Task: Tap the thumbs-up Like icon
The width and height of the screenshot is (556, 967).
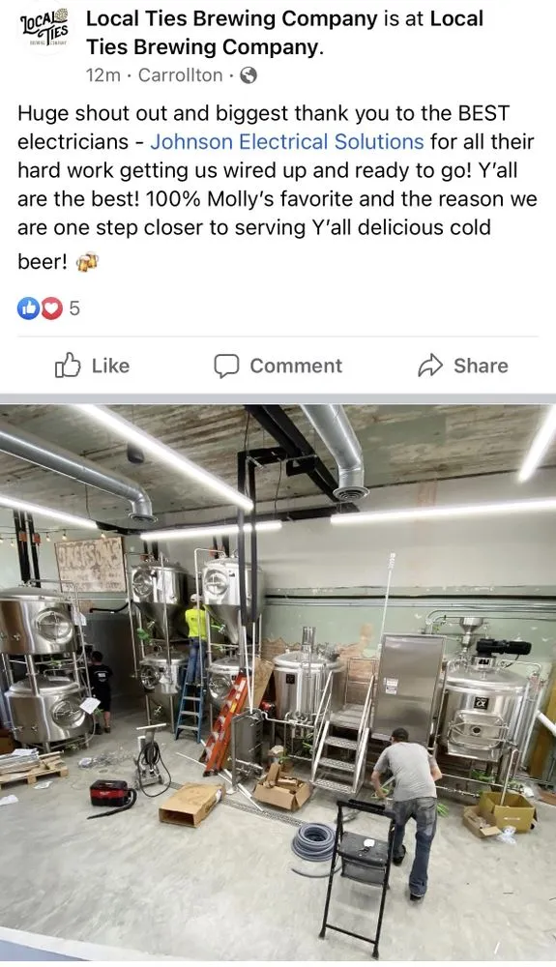Action: (x=68, y=366)
